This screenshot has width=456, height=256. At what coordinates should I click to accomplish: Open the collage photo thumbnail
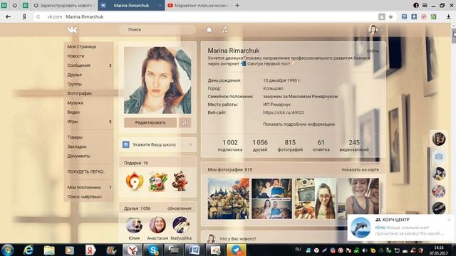271,198
